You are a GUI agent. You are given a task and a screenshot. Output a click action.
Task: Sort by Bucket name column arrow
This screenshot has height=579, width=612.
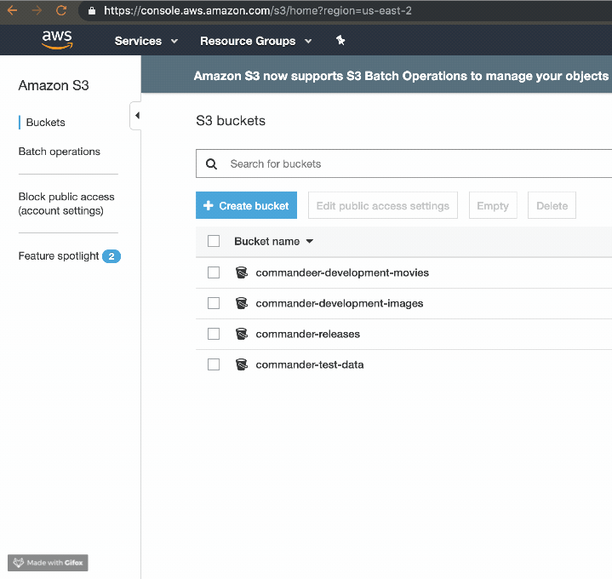[310, 241]
